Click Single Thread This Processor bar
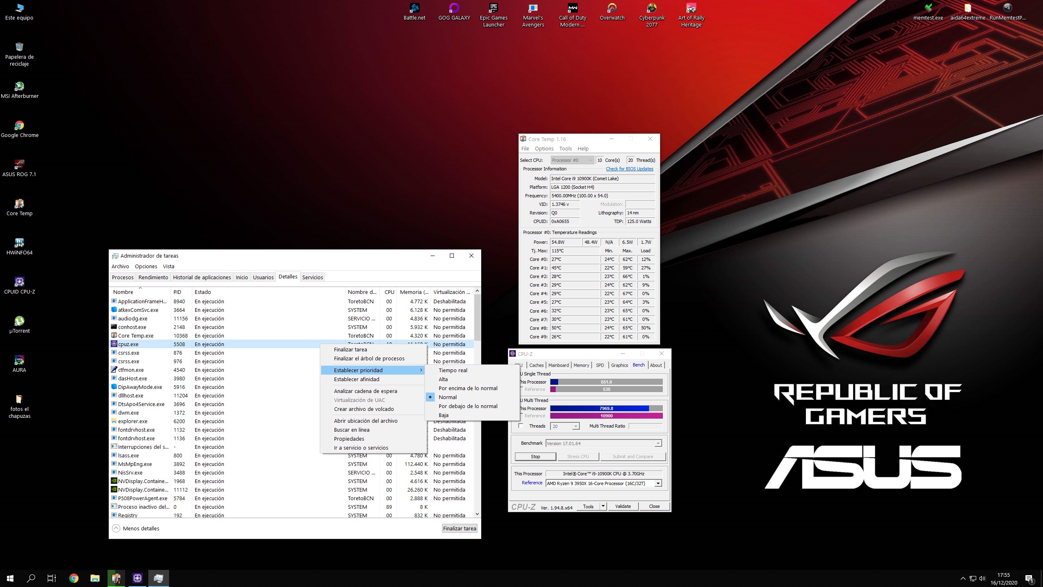 coord(606,382)
